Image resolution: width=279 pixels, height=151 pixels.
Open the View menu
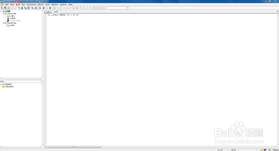tap(12, 4)
